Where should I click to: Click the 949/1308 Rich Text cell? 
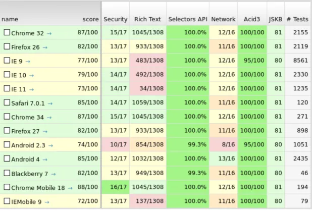148,173
